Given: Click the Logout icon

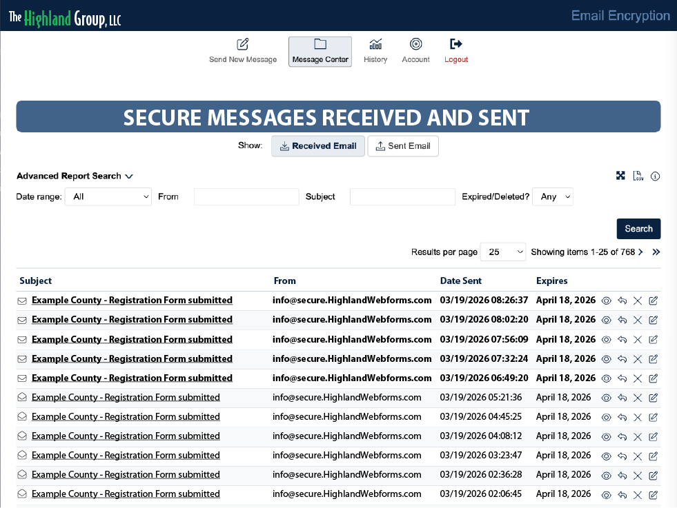Looking at the screenshot, I should pyautogui.click(x=455, y=50).
